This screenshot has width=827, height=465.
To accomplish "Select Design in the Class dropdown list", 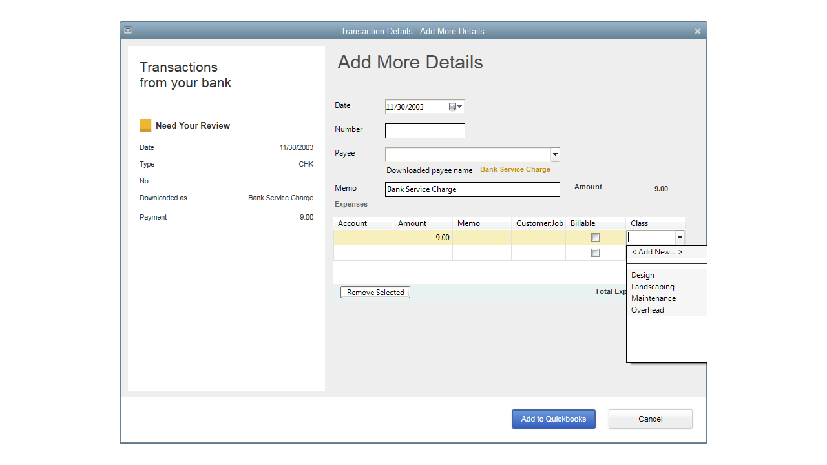I will [x=642, y=274].
